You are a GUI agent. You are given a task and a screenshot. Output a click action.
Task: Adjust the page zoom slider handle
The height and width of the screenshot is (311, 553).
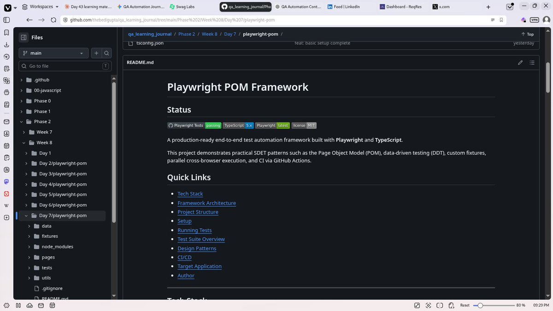click(x=480, y=305)
